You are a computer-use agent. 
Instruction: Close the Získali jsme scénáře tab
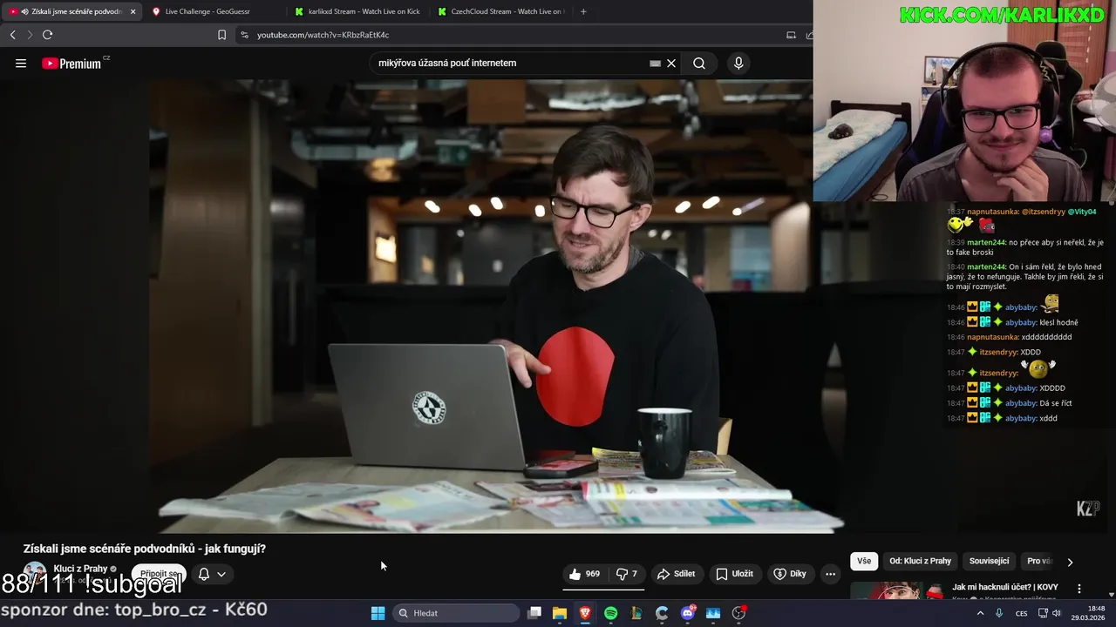pos(133,11)
